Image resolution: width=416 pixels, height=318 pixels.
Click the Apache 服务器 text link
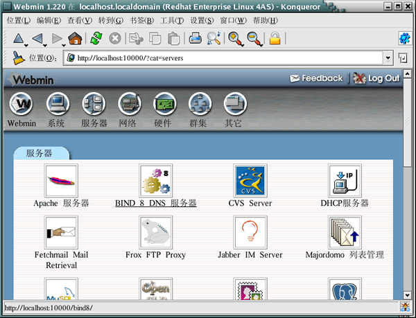61,203
